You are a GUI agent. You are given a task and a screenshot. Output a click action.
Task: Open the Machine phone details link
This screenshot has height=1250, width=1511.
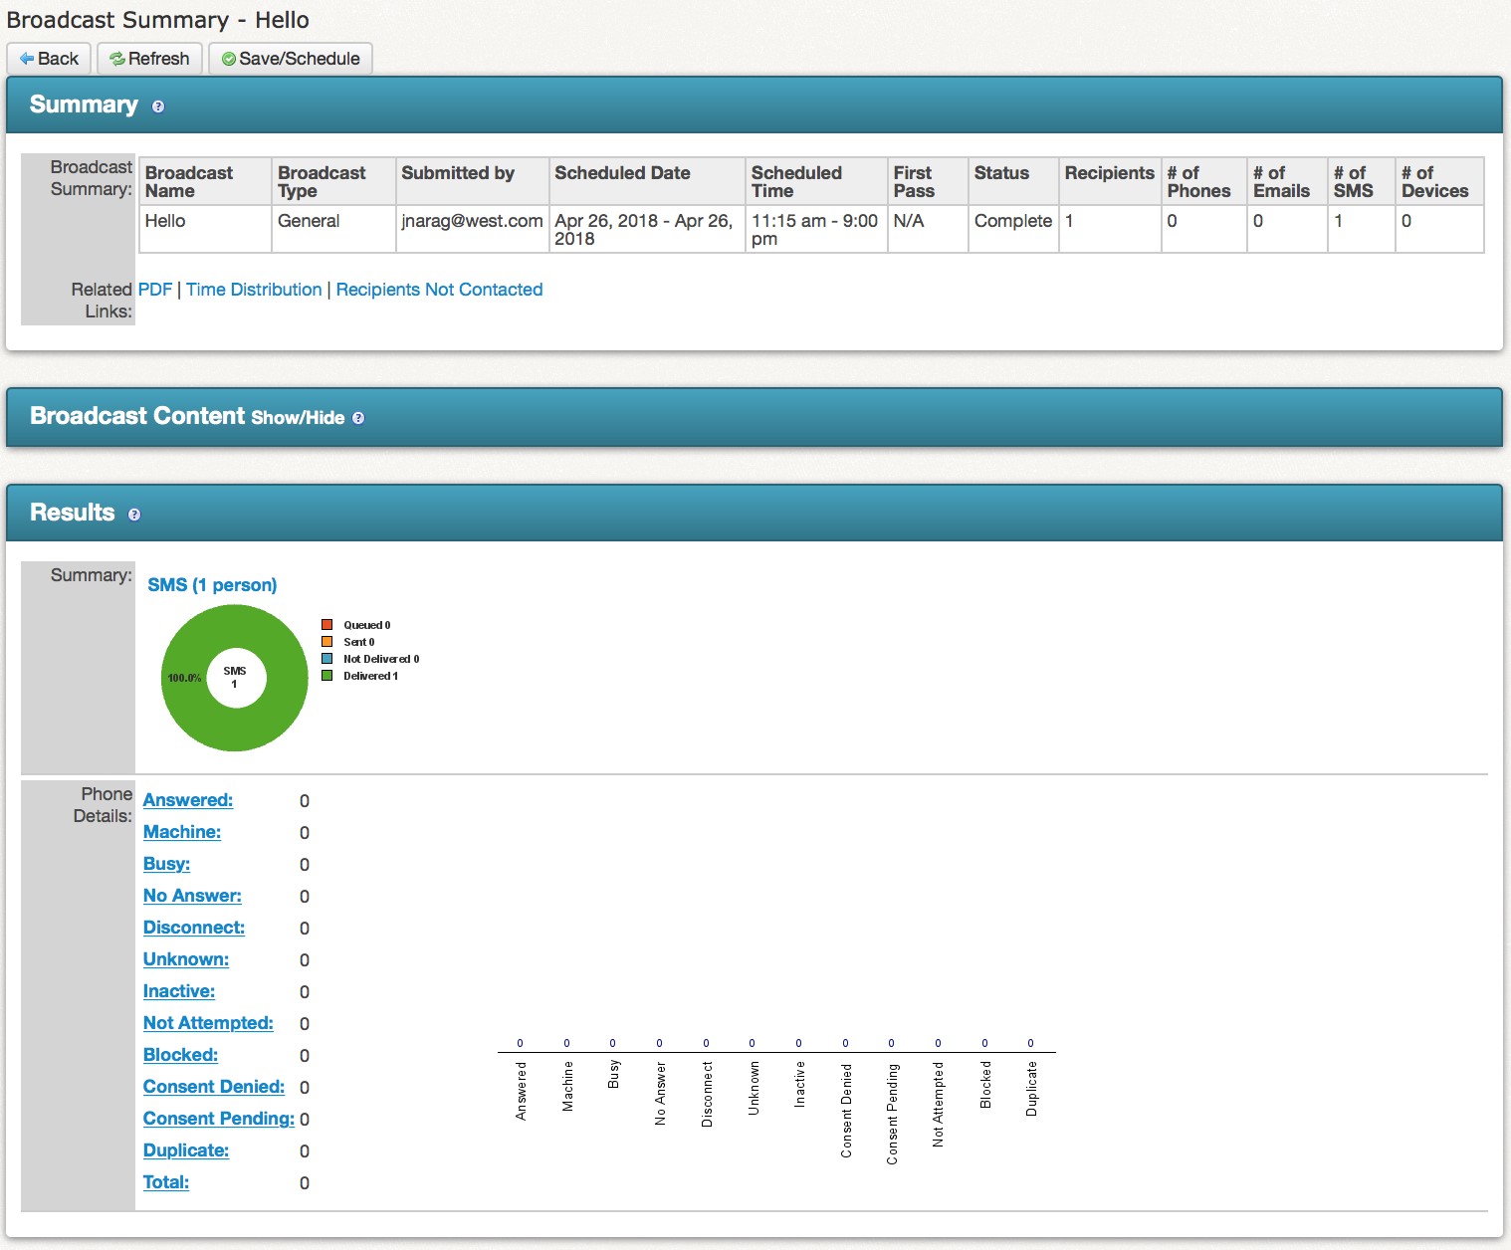(182, 832)
